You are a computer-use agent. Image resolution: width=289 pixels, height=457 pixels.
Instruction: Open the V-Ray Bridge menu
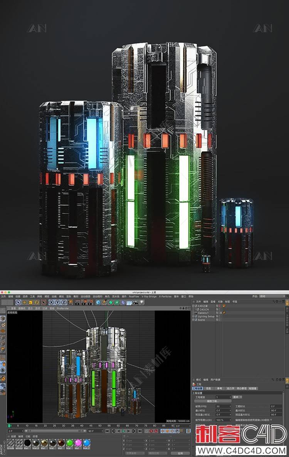click(x=149, y=296)
